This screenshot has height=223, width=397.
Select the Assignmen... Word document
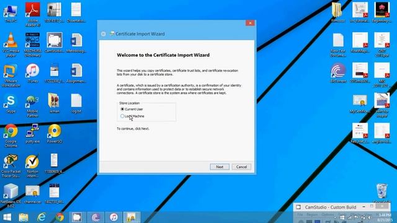coord(76,73)
